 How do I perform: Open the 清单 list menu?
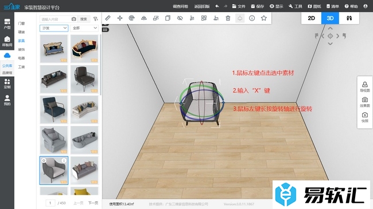point(333,6)
